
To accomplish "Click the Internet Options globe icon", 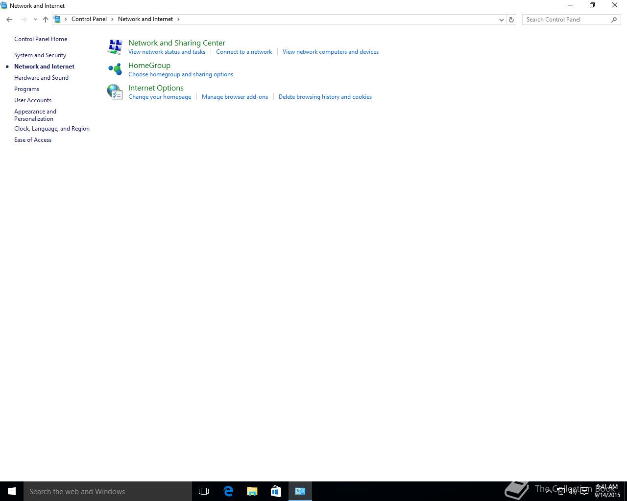I will tap(115, 92).
